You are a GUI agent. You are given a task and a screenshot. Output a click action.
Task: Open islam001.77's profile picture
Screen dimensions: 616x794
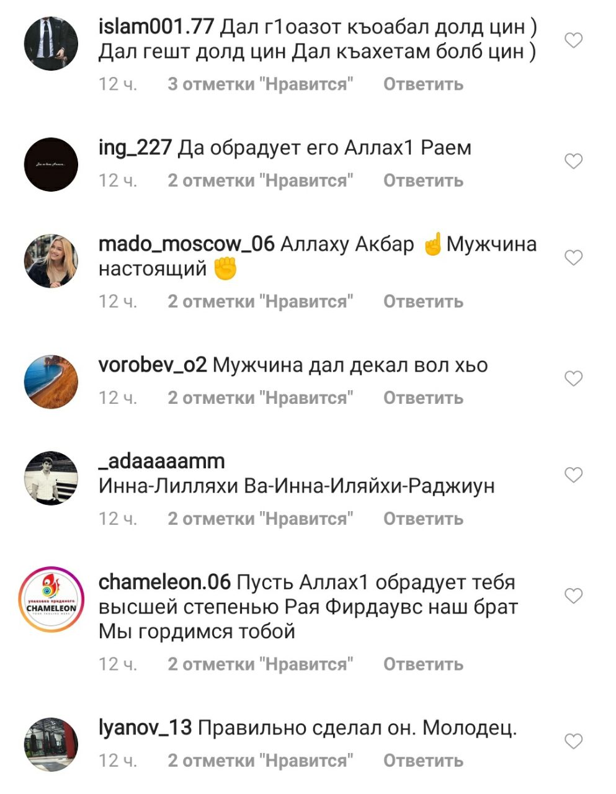51,43
